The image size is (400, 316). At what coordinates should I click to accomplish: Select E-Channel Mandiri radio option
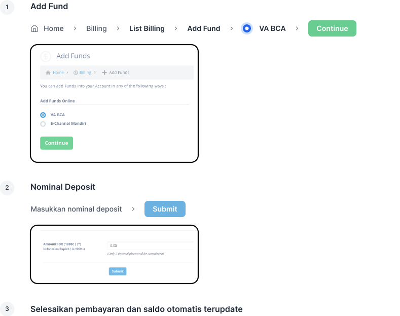pyautogui.click(x=43, y=124)
